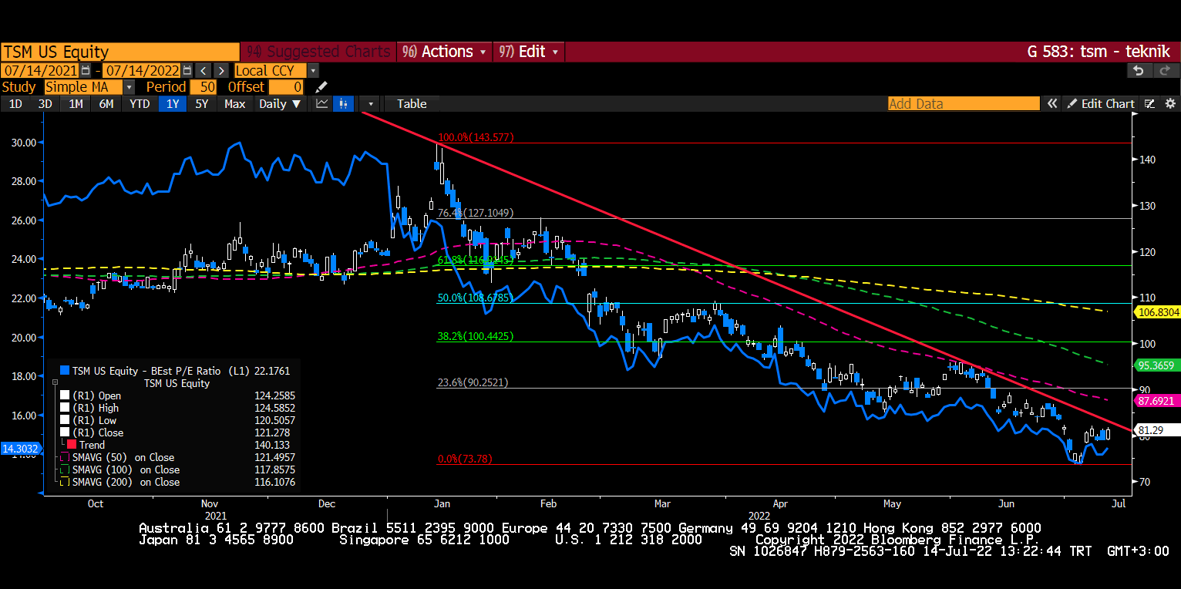Open the annotations note-edit icon

[x=1149, y=103]
